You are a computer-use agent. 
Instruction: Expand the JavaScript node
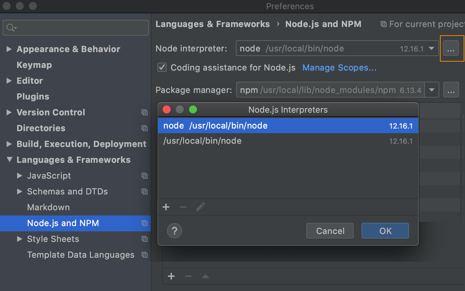tap(20, 176)
